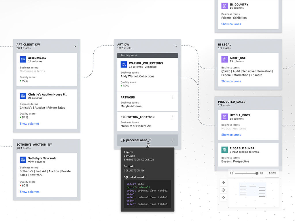Open the overflow menu on ARTWORK
The image size is (295, 221).
point(173,97)
